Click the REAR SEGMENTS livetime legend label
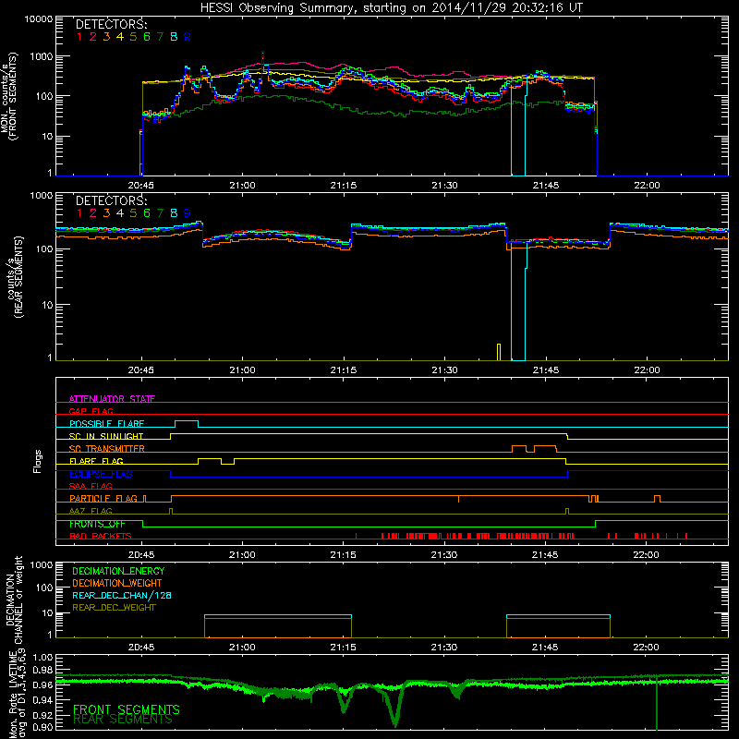 pos(123,720)
